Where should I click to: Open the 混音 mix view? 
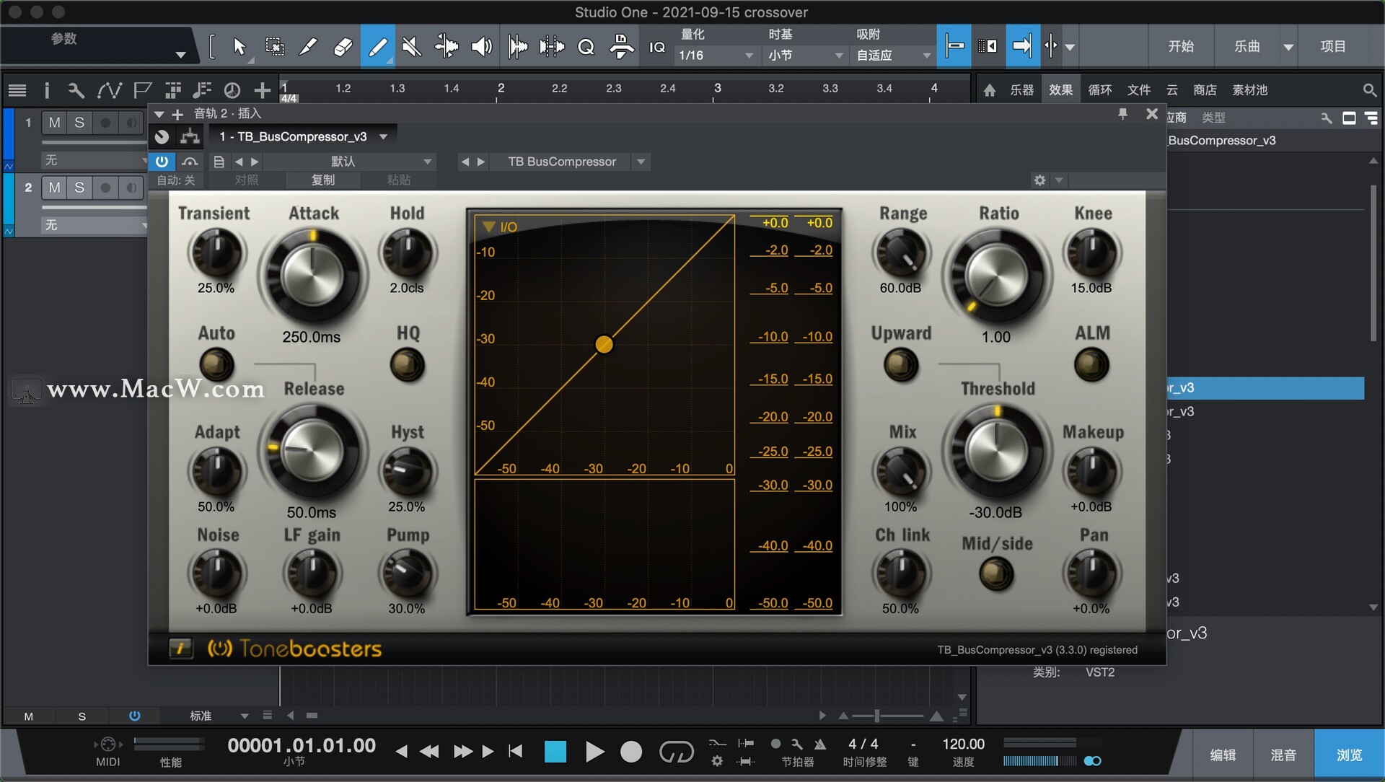click(1283, 755)
